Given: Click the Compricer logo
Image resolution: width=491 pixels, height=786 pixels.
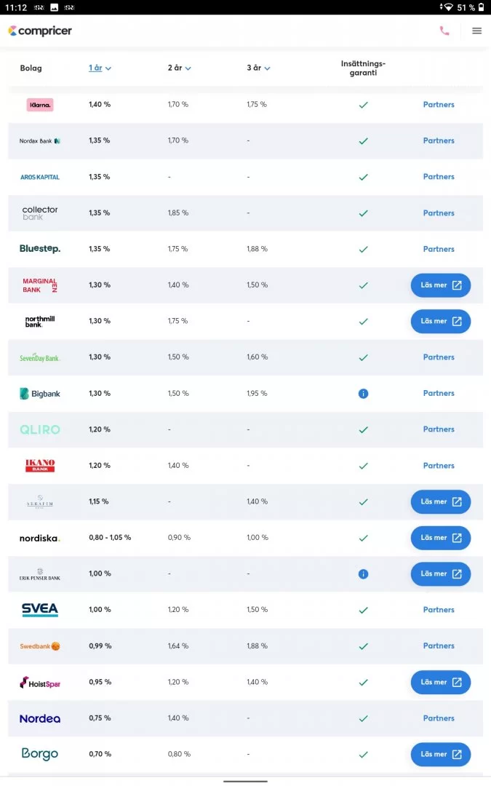Looking at the screenshot, I should point(40,31).
